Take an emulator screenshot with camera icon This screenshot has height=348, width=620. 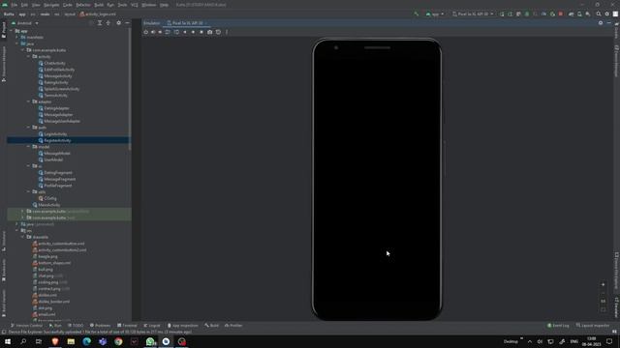pyautogui.click(x=210, y=32)
